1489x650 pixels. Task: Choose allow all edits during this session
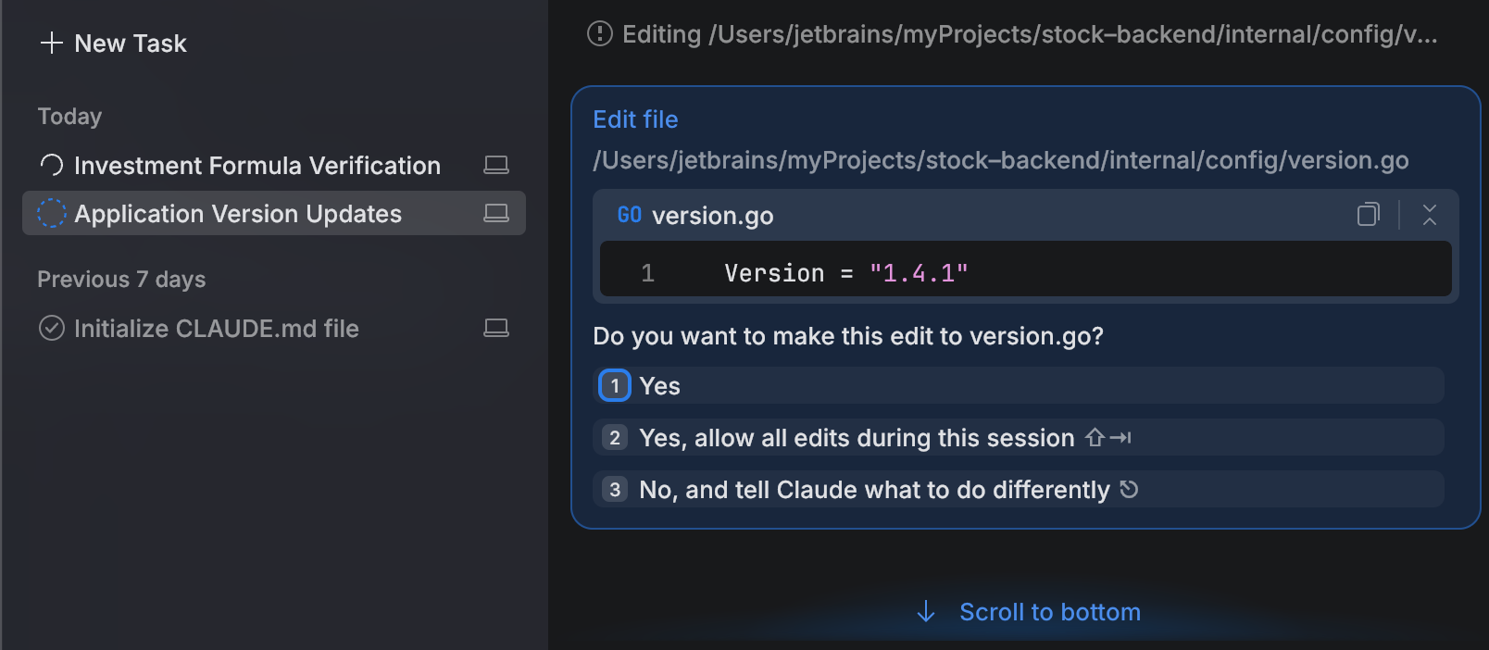click(x=1019, y=437)
